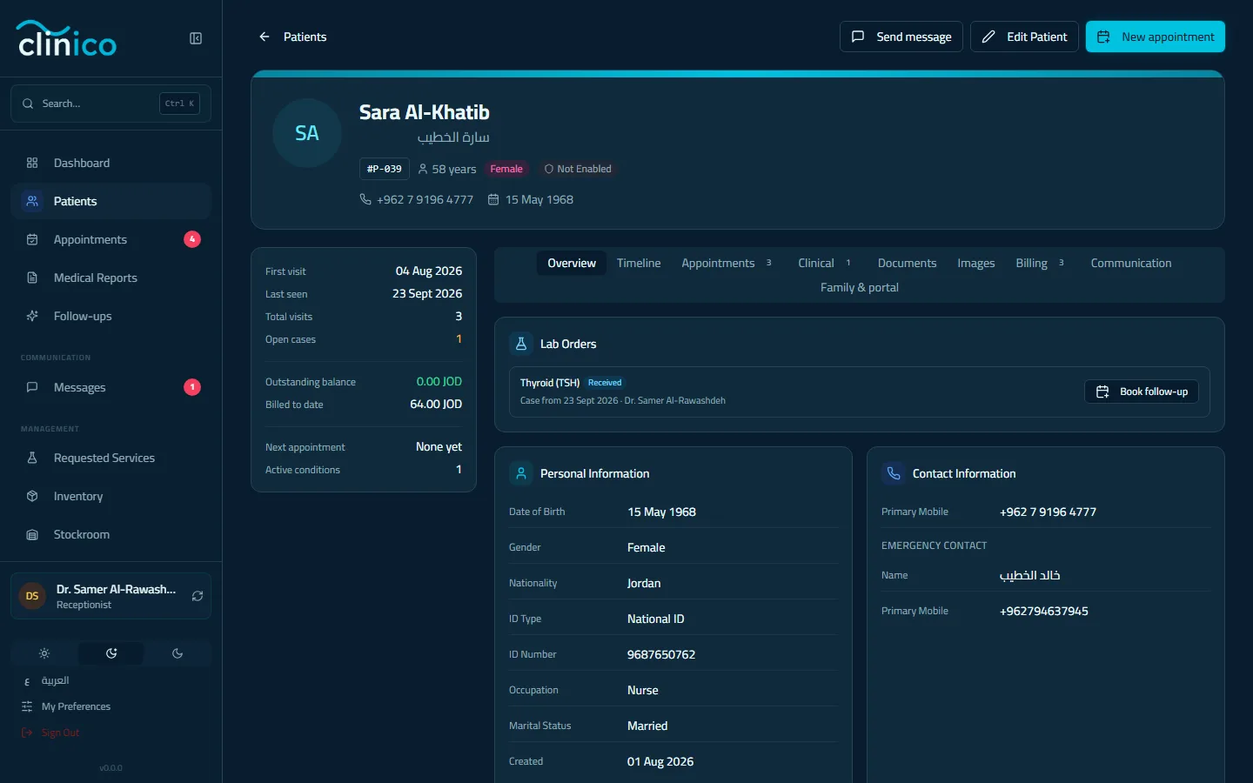This screenshot has width=1253, height=783.
Task: Open the Documents tab
Action: 907,263
